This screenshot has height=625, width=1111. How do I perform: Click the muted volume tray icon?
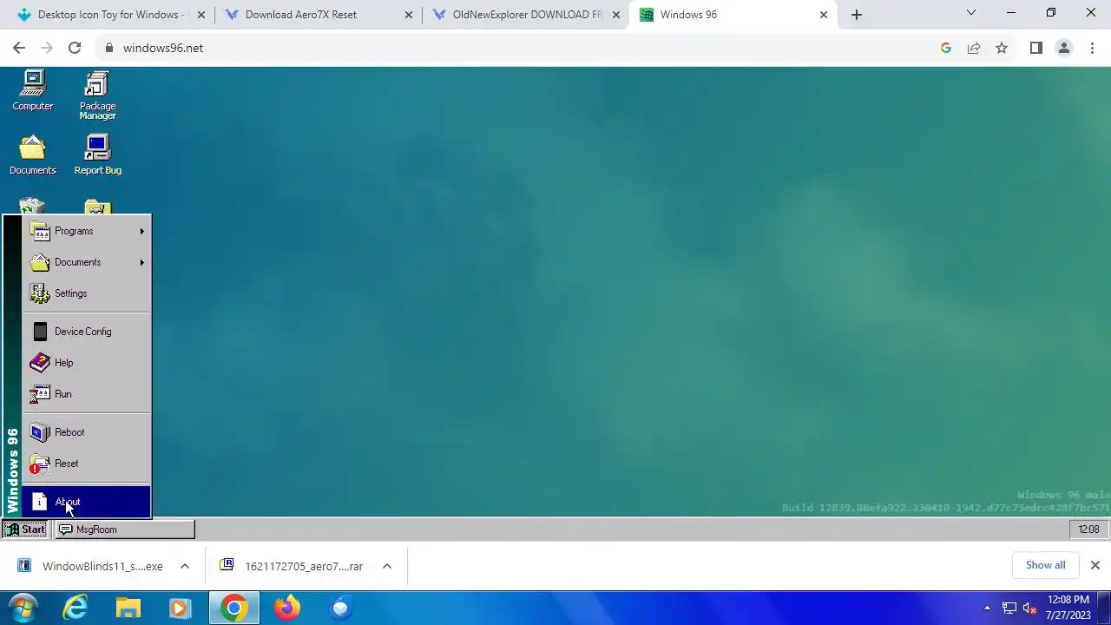pos(1030,609)
